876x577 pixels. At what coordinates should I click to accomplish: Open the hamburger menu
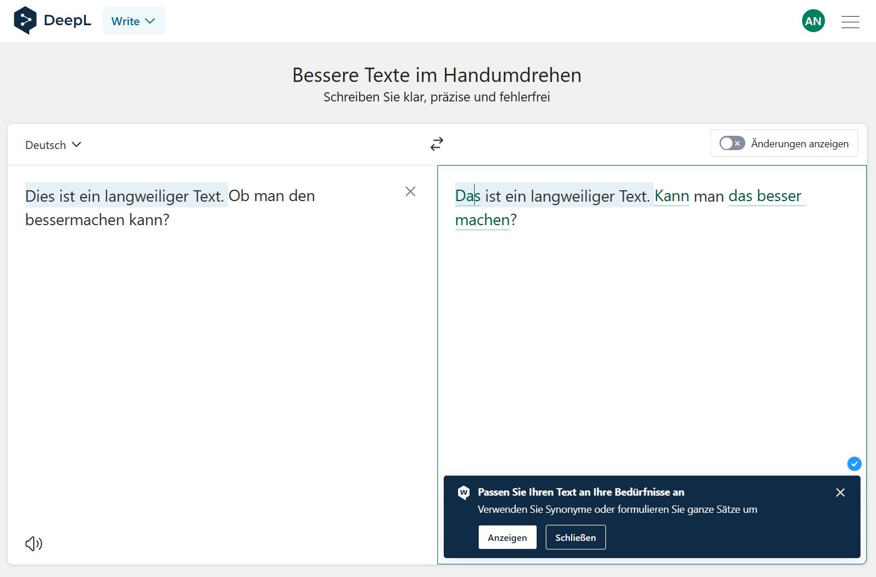click(850, 22)
